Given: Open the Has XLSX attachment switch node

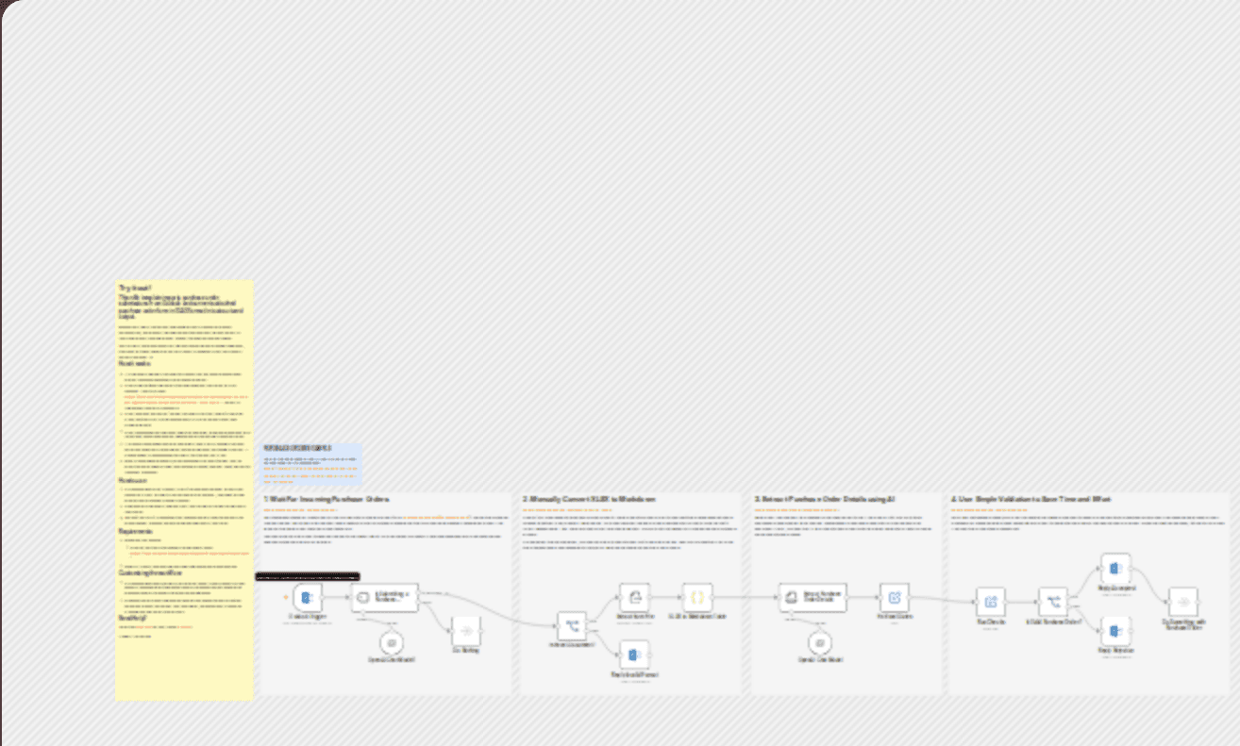Looking at the screenshot, I should pos(571,626).
